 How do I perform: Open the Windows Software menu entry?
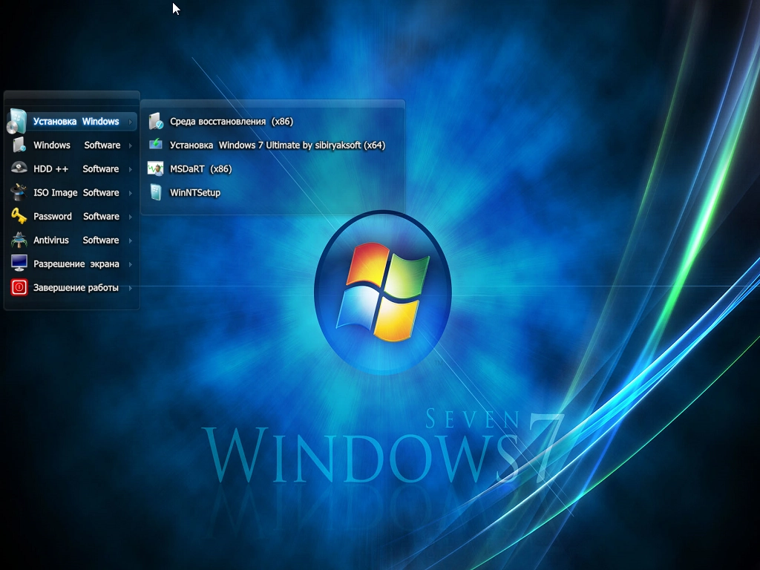72,145
